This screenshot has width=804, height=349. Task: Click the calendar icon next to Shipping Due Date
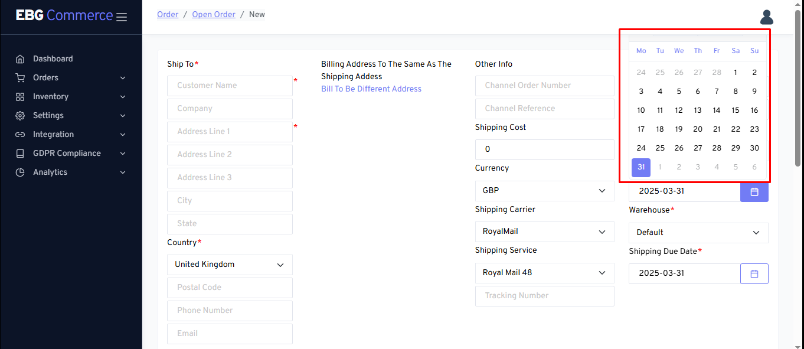coord(754,273)
